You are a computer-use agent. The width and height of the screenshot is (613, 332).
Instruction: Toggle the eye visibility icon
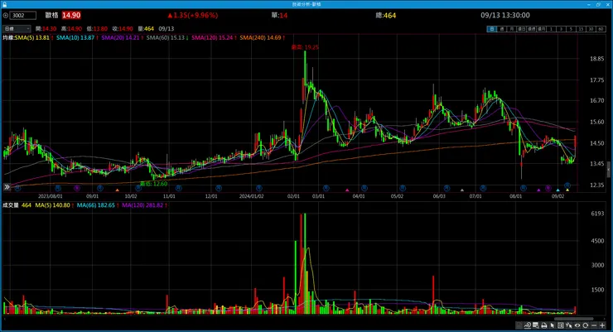pyautogui.click(x=577, y=325)
